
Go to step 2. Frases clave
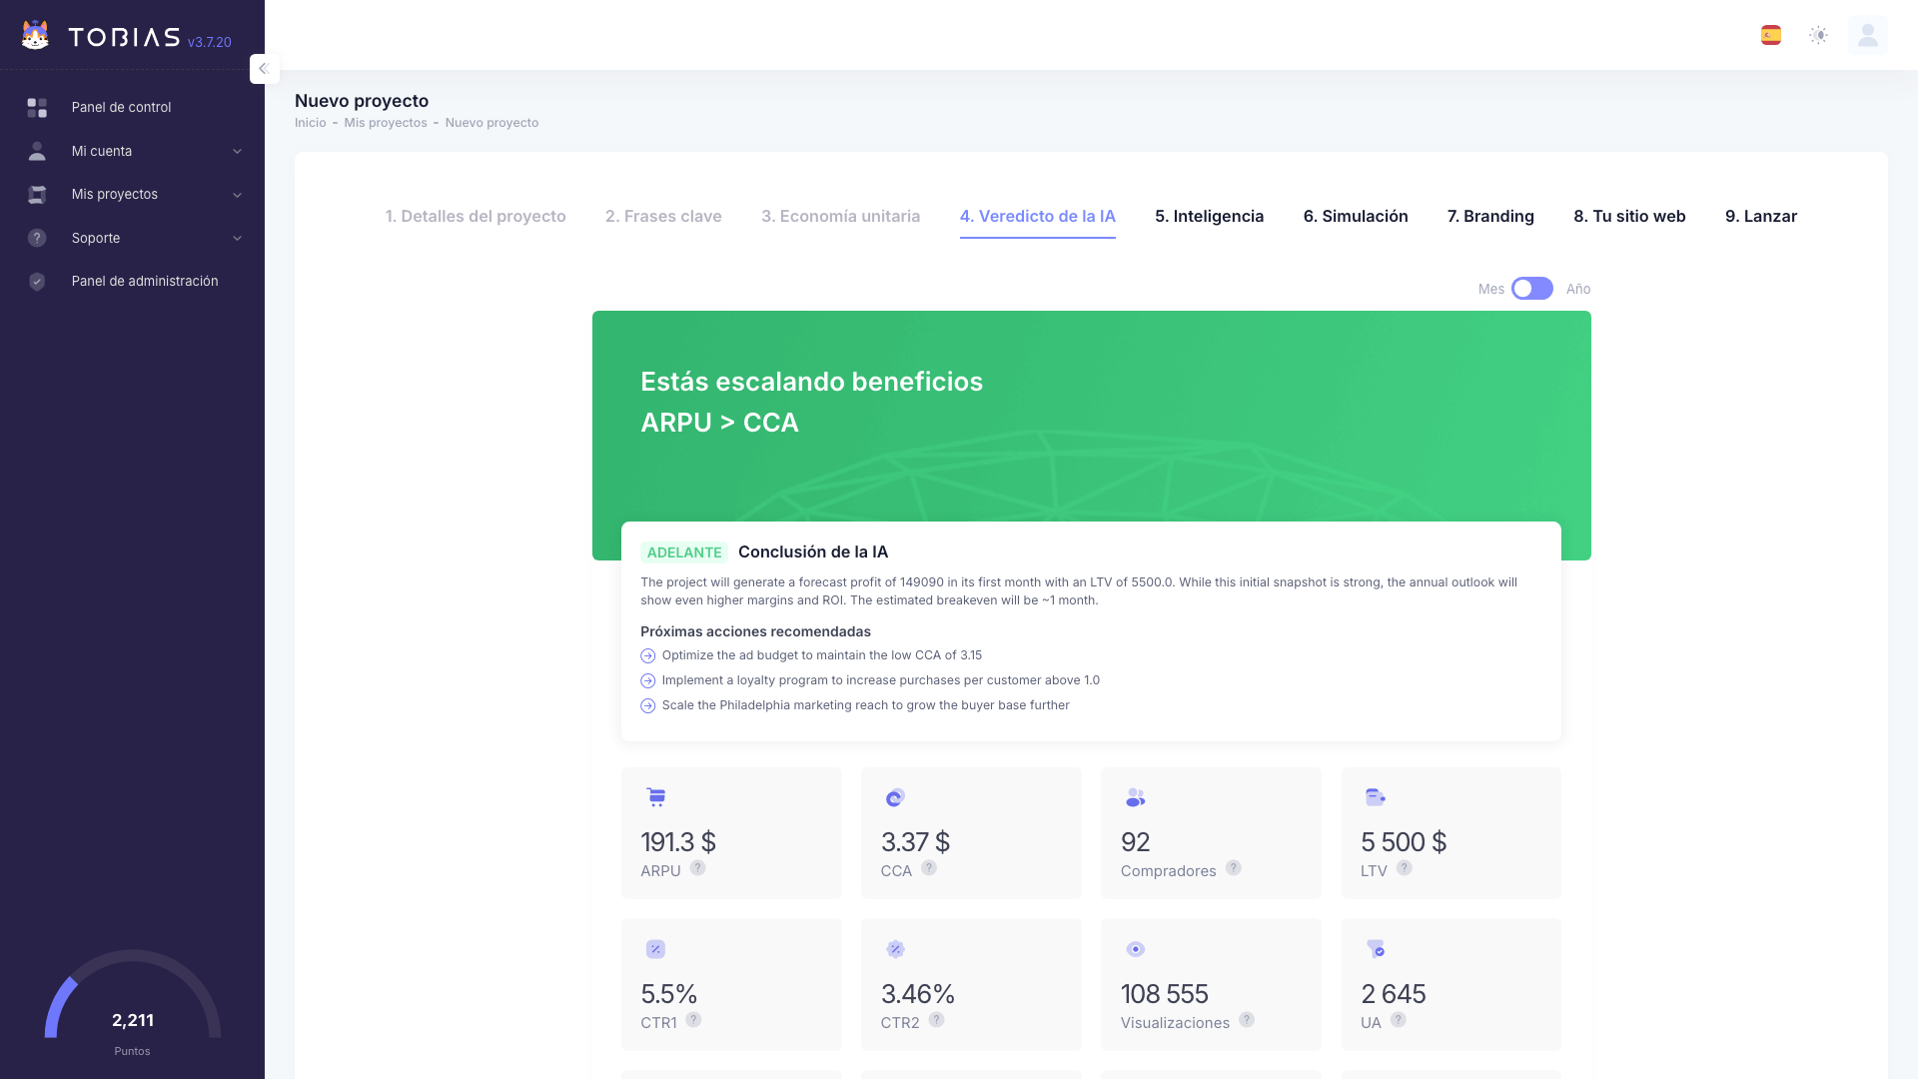(663, 217)
